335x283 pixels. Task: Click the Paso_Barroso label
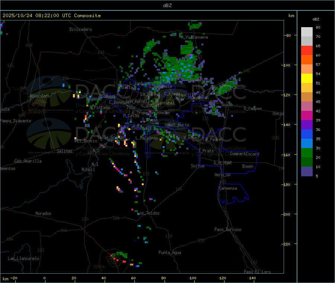tap(228, 229)
